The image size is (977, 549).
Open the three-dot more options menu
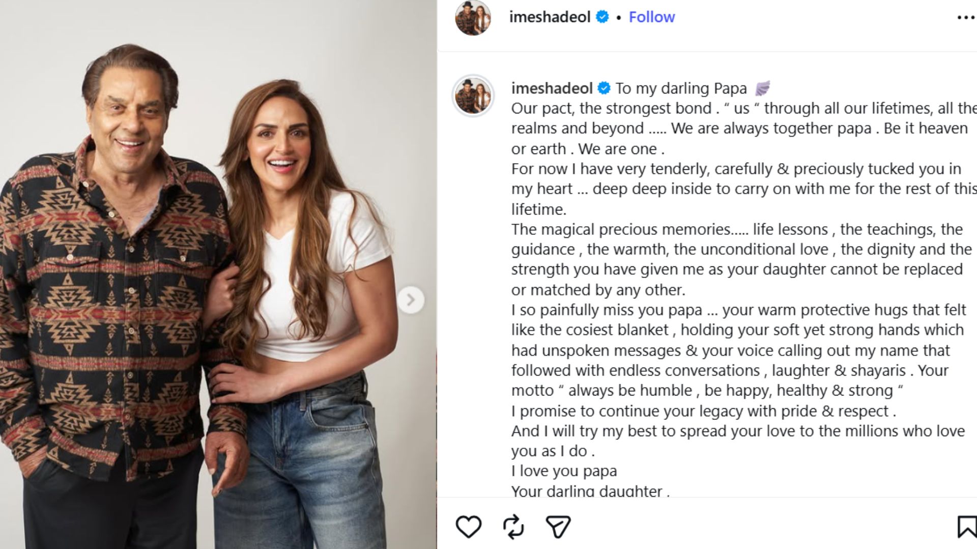[966, 17]
